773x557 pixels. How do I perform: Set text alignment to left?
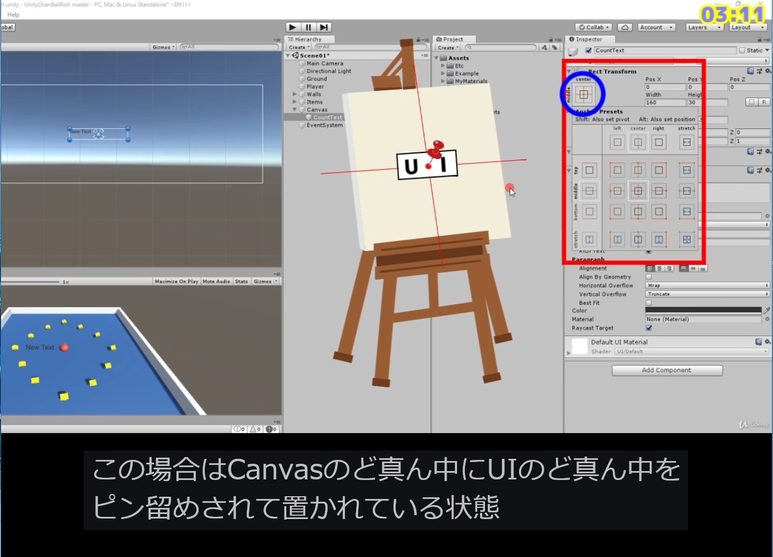pos(650,268)
